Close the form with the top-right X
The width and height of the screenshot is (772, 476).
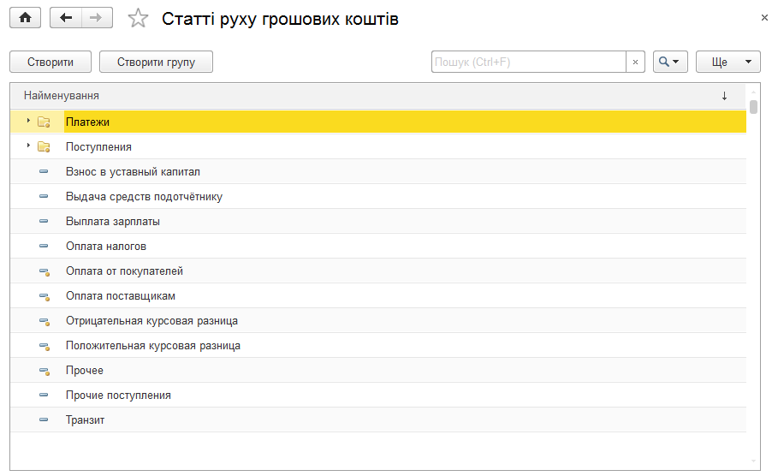coord(764,18)
